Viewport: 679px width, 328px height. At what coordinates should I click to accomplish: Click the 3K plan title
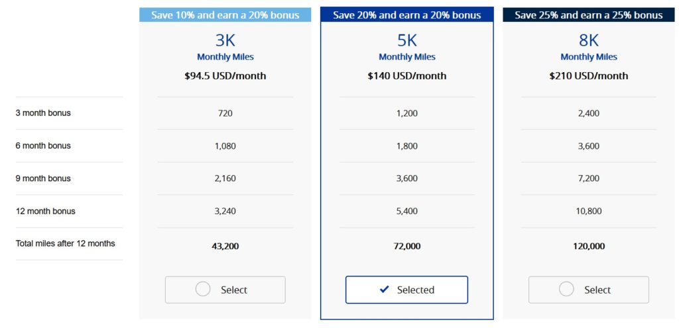[x=225, y=40]
